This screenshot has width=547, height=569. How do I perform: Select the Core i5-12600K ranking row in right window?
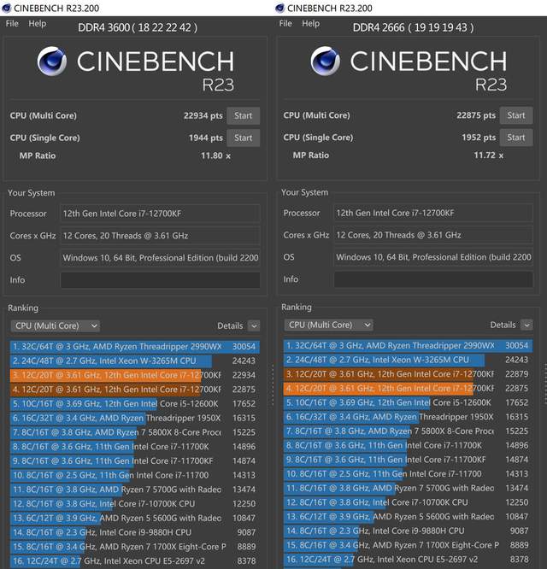tap(408, 402)
